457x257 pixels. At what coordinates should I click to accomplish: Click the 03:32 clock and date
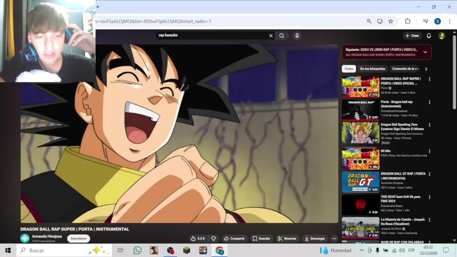click(428, 250)
